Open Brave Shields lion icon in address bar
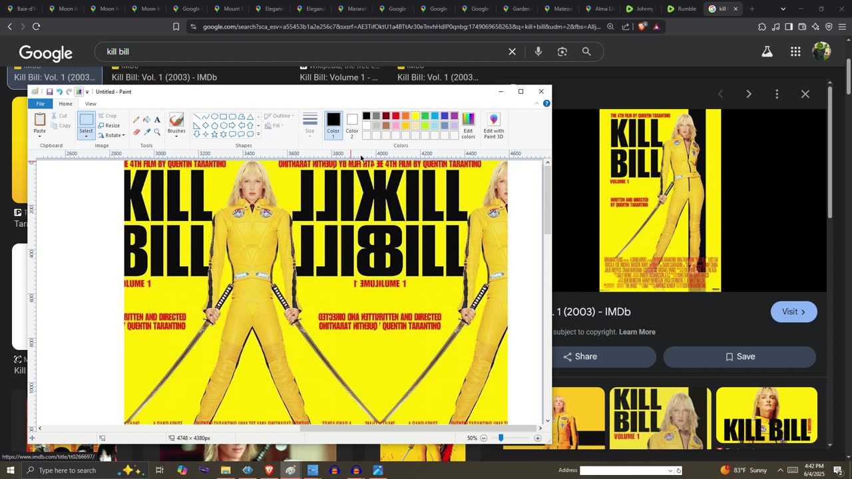This screenshot has height=479, width=852. [642, 27]
